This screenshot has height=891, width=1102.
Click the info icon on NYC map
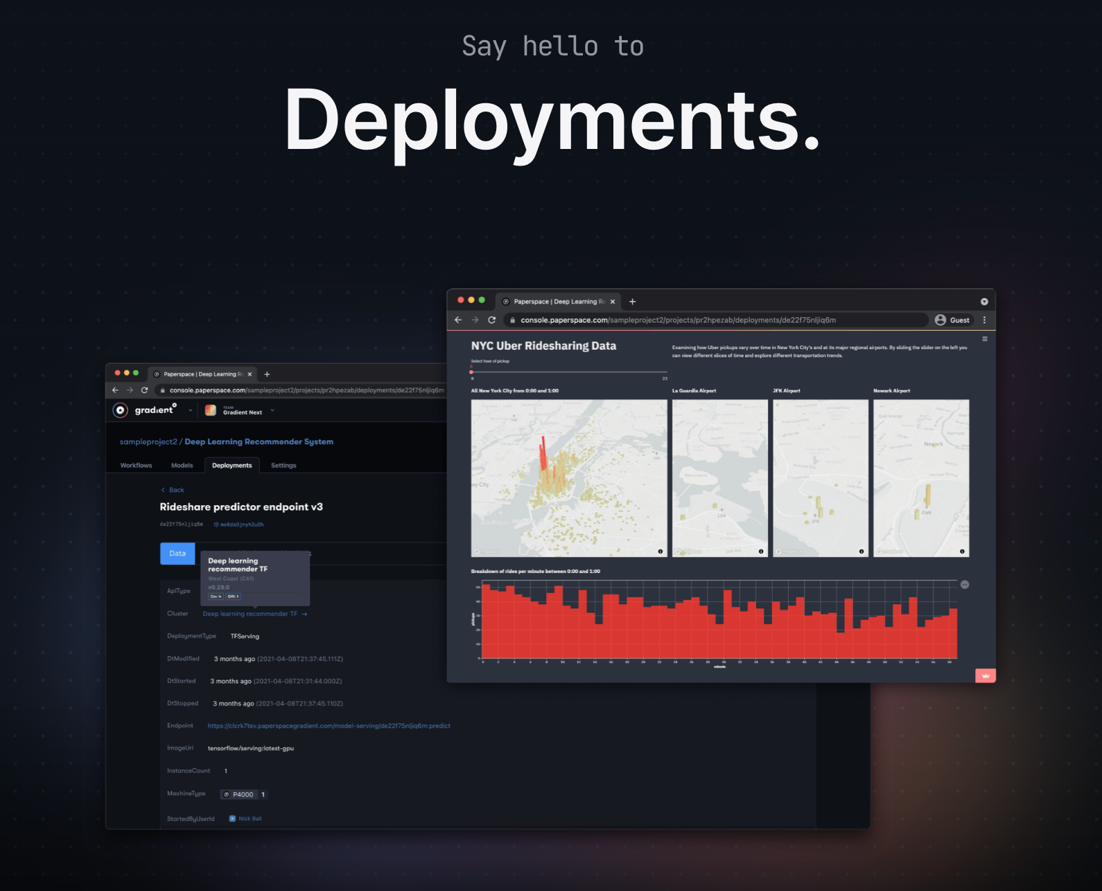pyautogui.click(x=660, y=552)
